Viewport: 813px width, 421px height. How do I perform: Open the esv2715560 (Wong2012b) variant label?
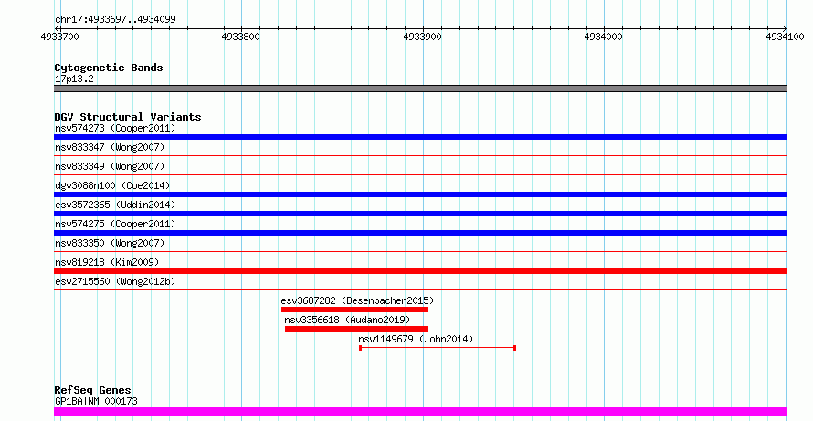click(x=115, y=281)
